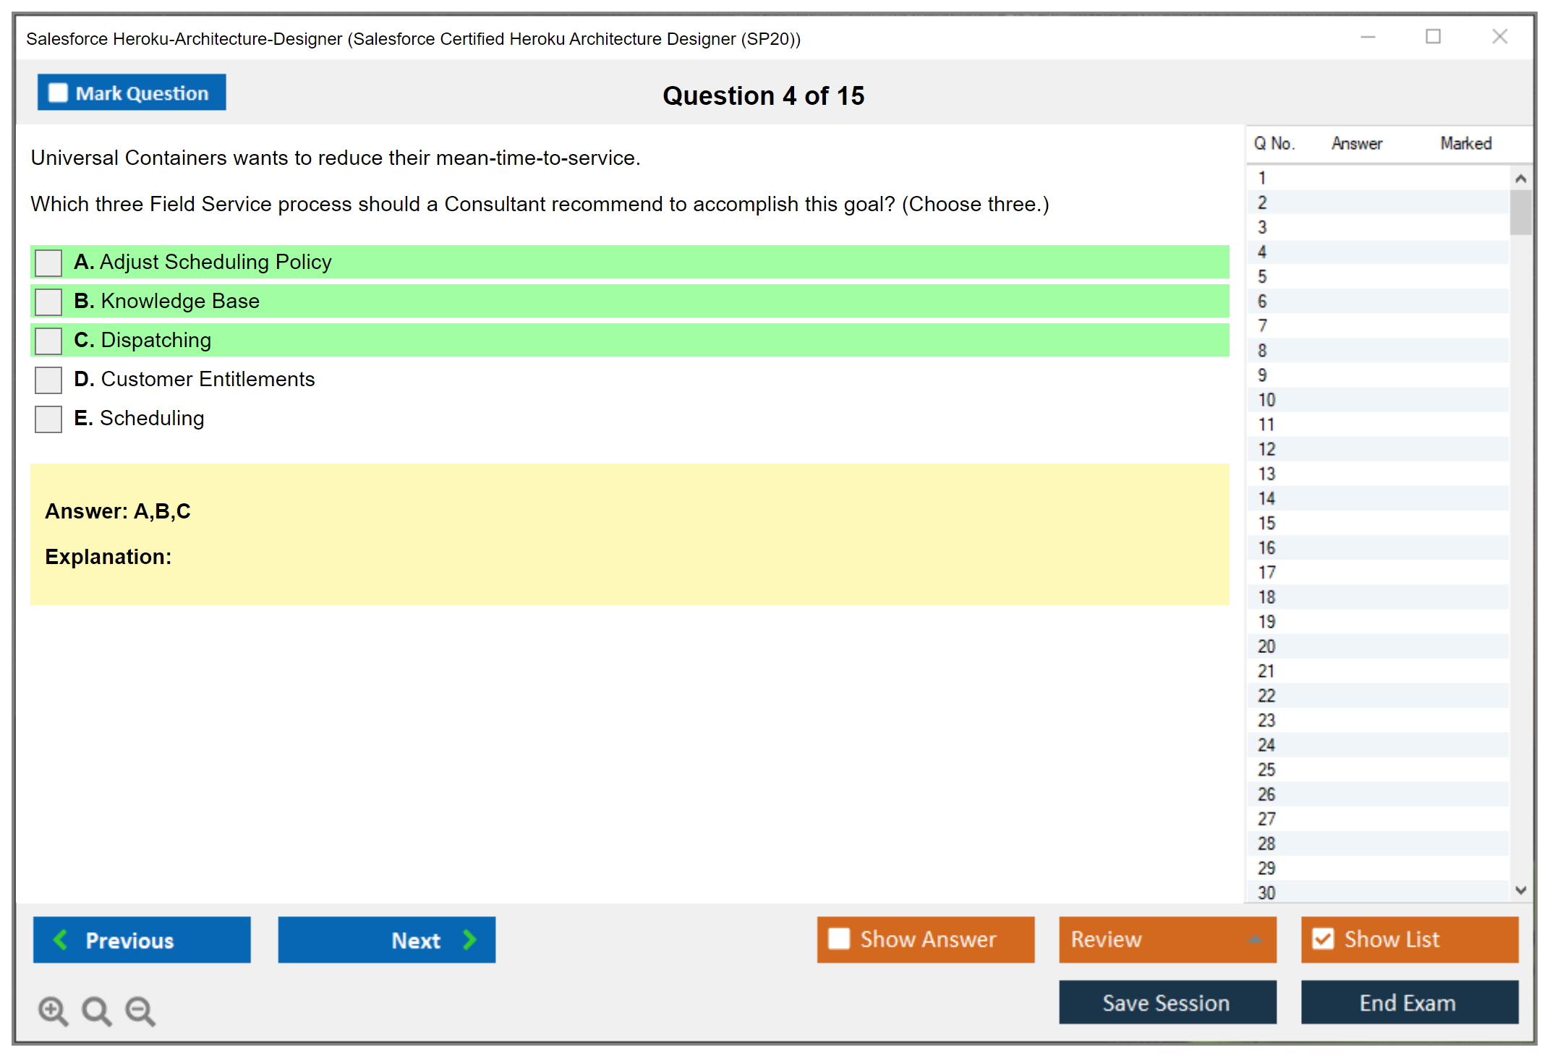
Task: Check option D Customer Entitlements
Action: (48, 380)
